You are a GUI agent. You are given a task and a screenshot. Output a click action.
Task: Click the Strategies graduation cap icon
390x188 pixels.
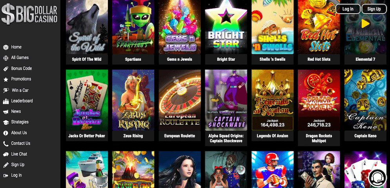pyautogui.click(x=6, y=122)
